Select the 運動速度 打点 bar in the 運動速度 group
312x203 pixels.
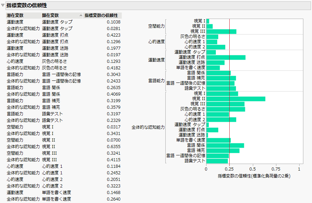pos(226,57)
